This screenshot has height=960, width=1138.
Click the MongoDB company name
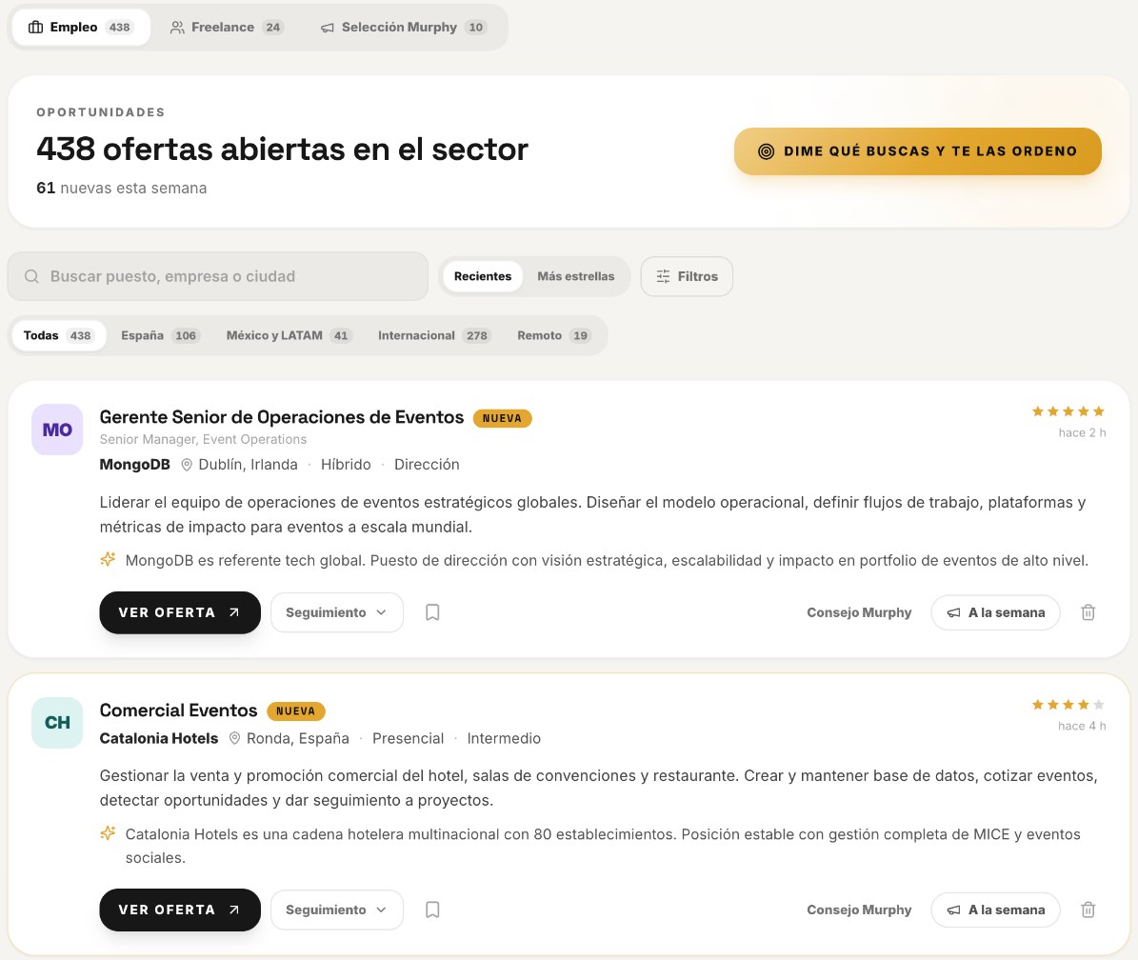[135, 465]
